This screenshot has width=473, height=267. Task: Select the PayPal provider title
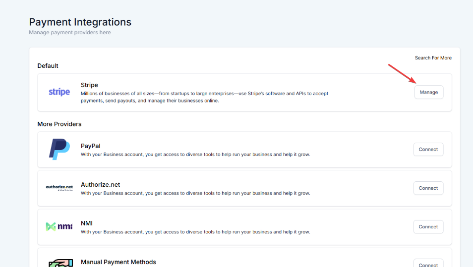point(91,146)
